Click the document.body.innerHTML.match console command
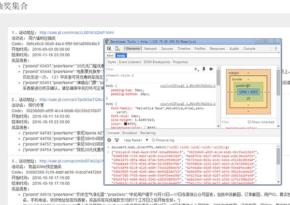Viewport: 290px width, 205px height. [x=170, y=147]
